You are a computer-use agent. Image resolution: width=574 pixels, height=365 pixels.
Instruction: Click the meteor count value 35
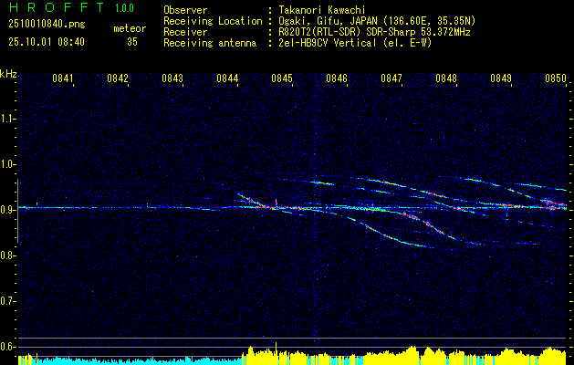[x=132, y=42]
